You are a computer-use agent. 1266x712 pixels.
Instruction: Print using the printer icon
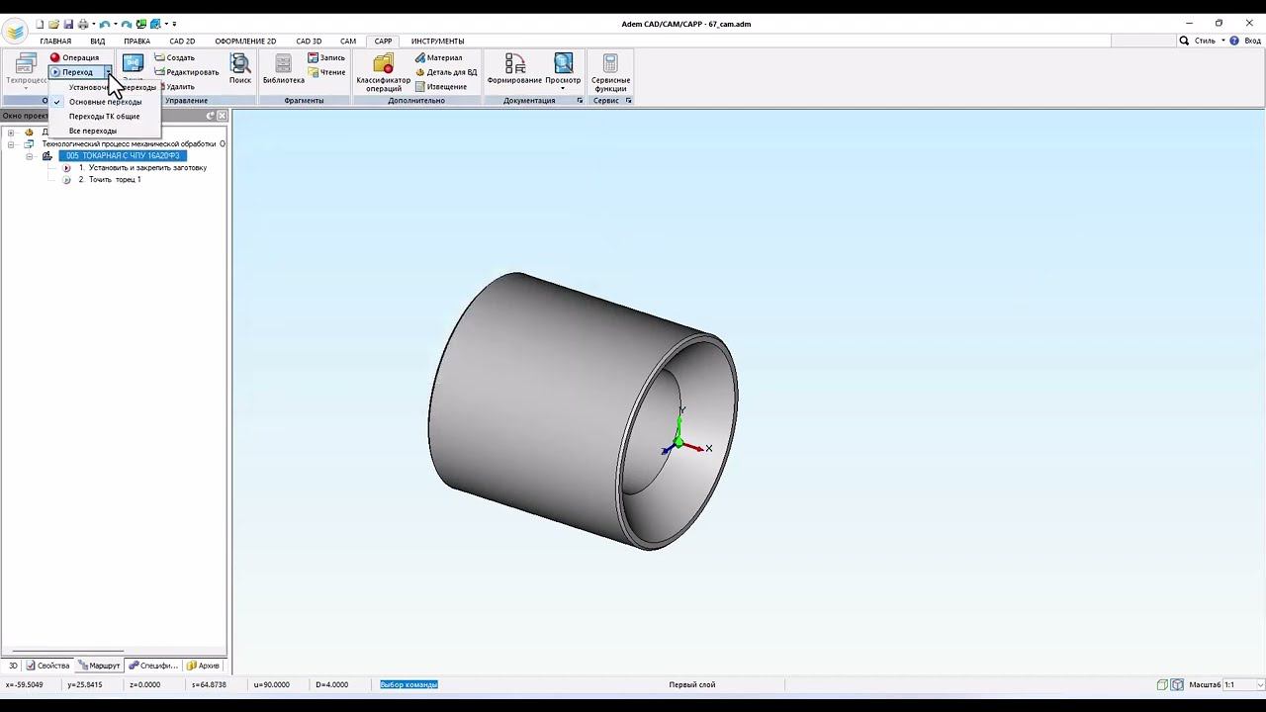click(x=83, y=24)
